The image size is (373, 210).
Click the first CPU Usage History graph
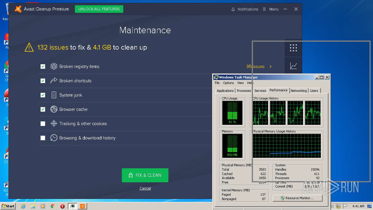pyautogui.click(x=261, y=113)
